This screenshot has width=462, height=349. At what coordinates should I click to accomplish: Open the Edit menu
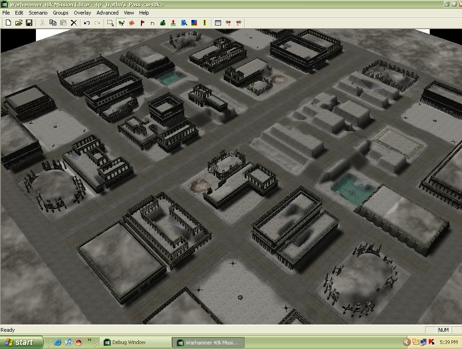(19, 13)
